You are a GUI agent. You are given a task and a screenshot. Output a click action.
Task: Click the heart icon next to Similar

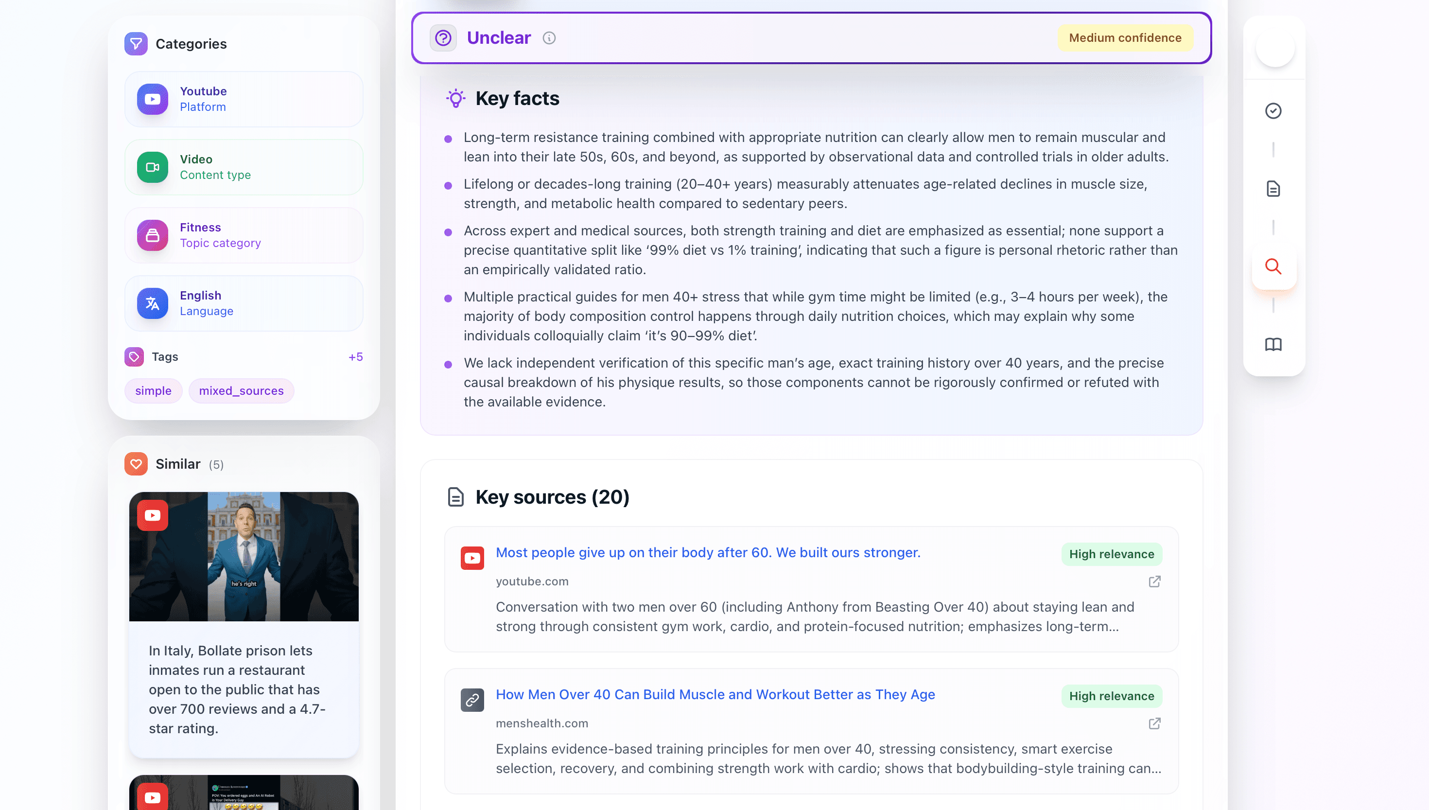pos(136,463)
